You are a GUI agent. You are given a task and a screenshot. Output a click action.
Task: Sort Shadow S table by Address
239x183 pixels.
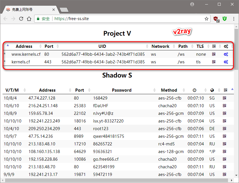pyautogui.click(x=47, y=90)
